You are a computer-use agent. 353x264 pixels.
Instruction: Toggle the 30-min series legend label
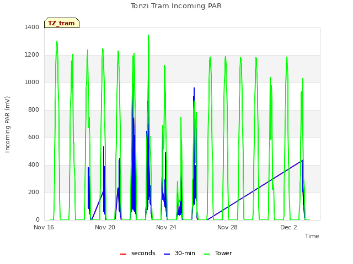pos(185,253)
